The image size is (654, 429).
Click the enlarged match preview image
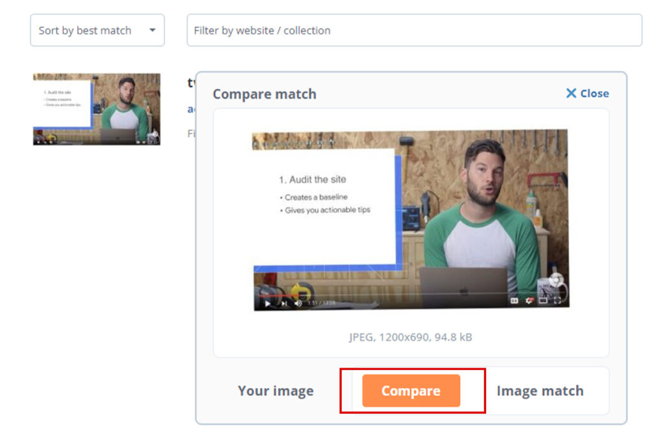pyautogui.click(x=412, y=217)
